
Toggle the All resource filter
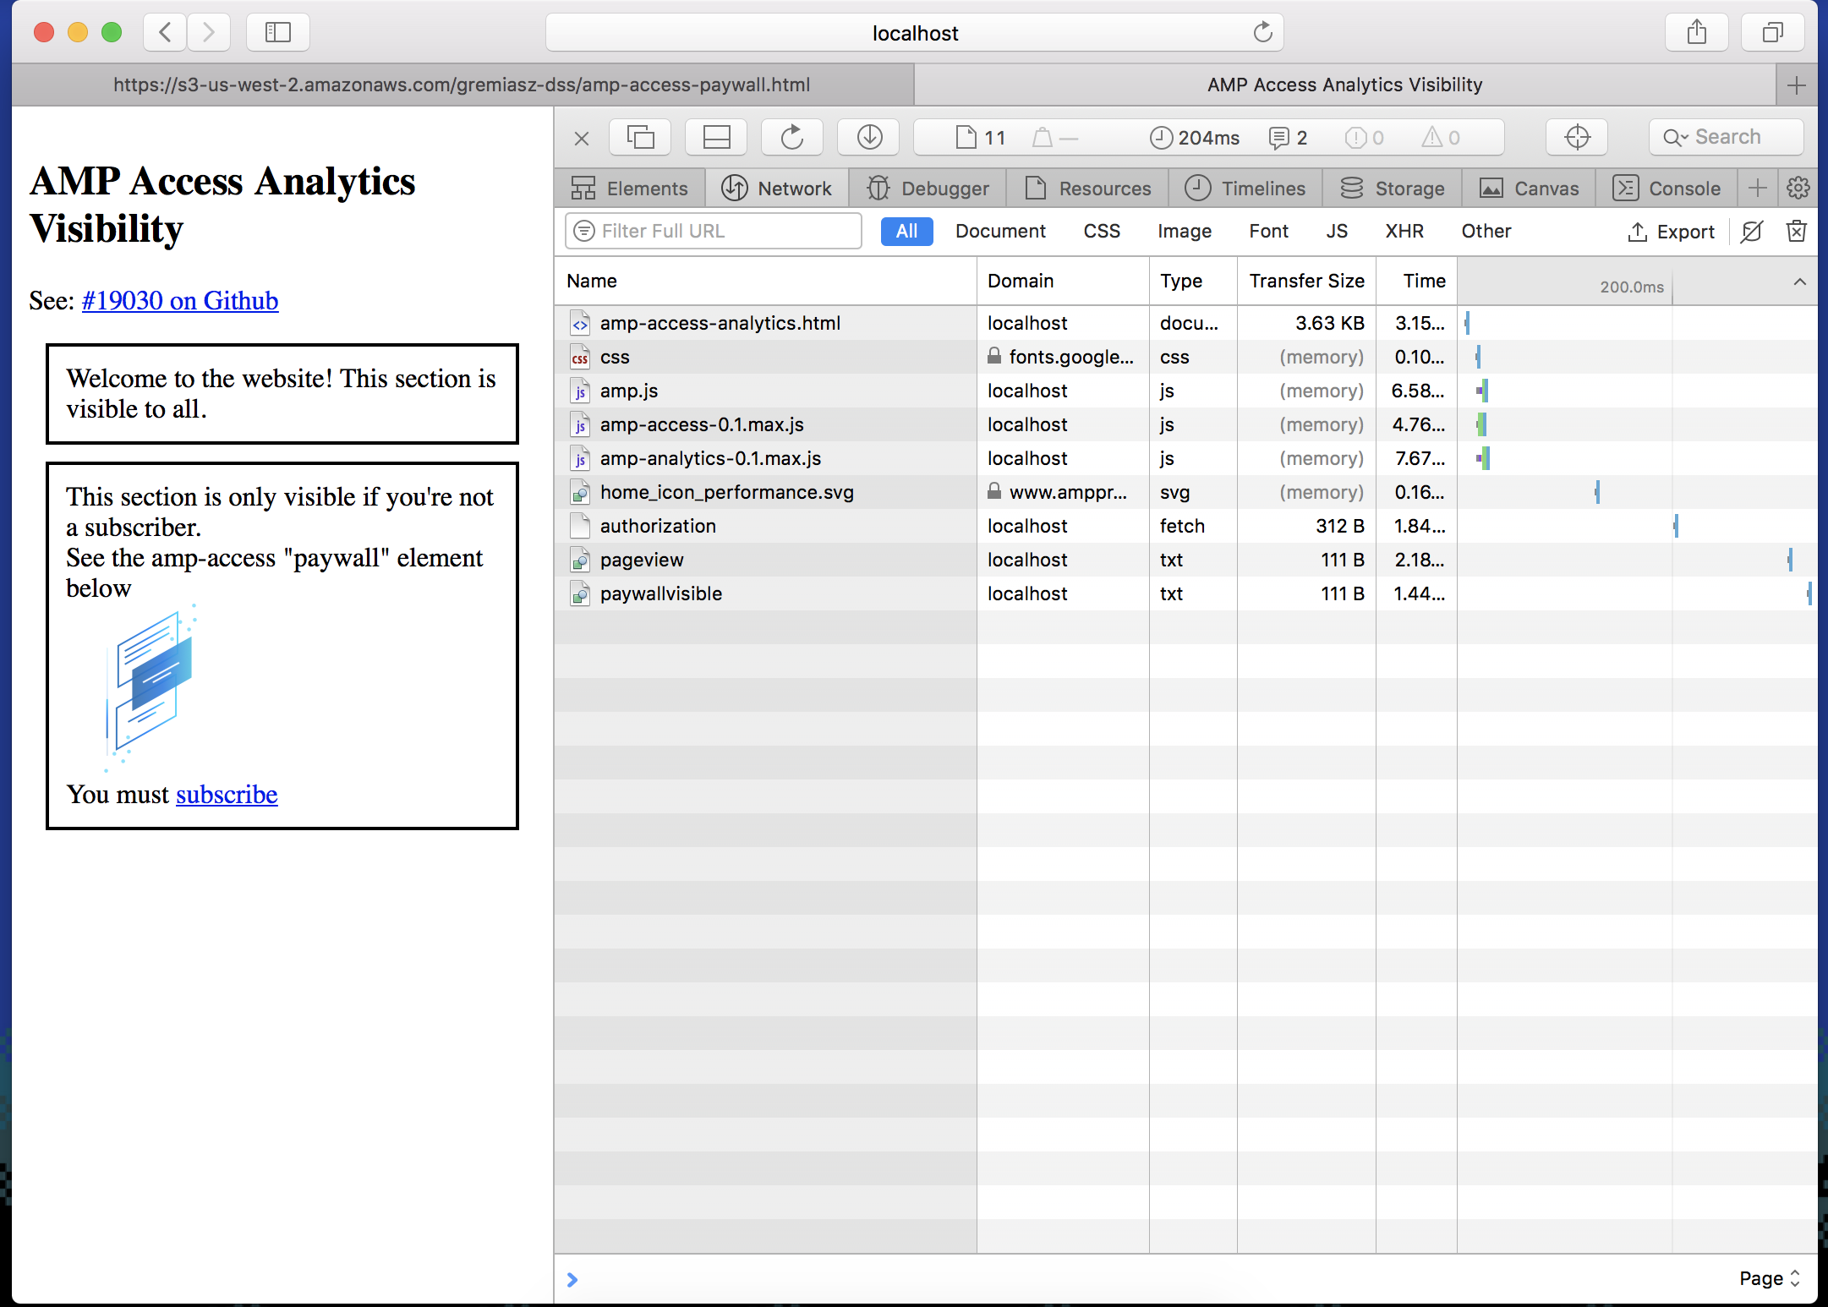[x=906, y=231]
